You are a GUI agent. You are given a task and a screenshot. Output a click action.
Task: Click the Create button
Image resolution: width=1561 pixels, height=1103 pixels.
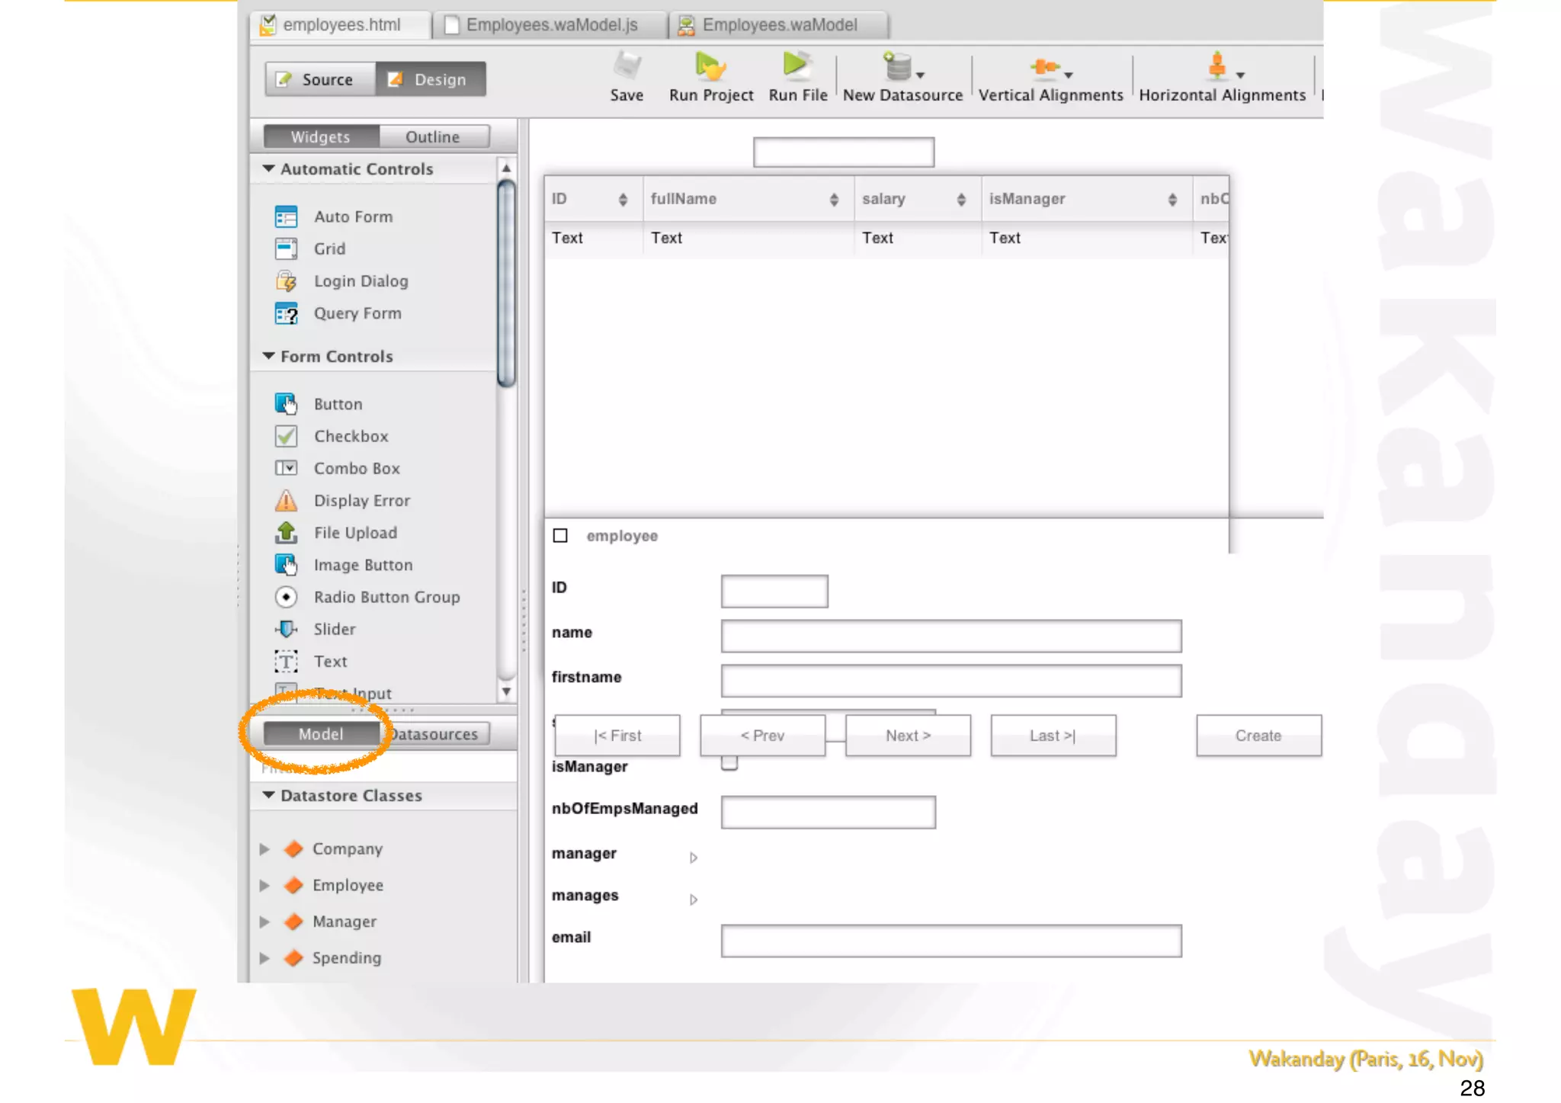point(1258,736)
